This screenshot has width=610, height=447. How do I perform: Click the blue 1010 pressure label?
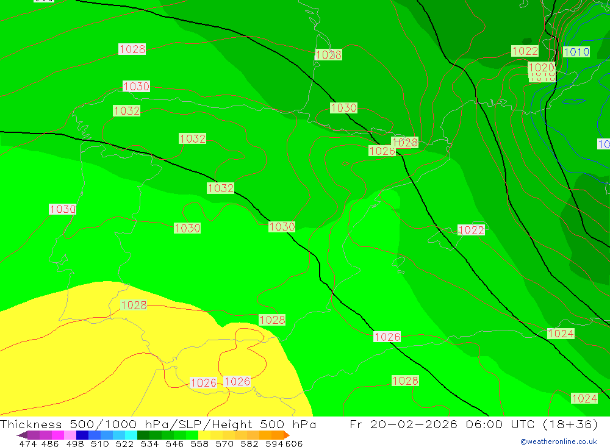pyautogui.click(x=576, y=52)
